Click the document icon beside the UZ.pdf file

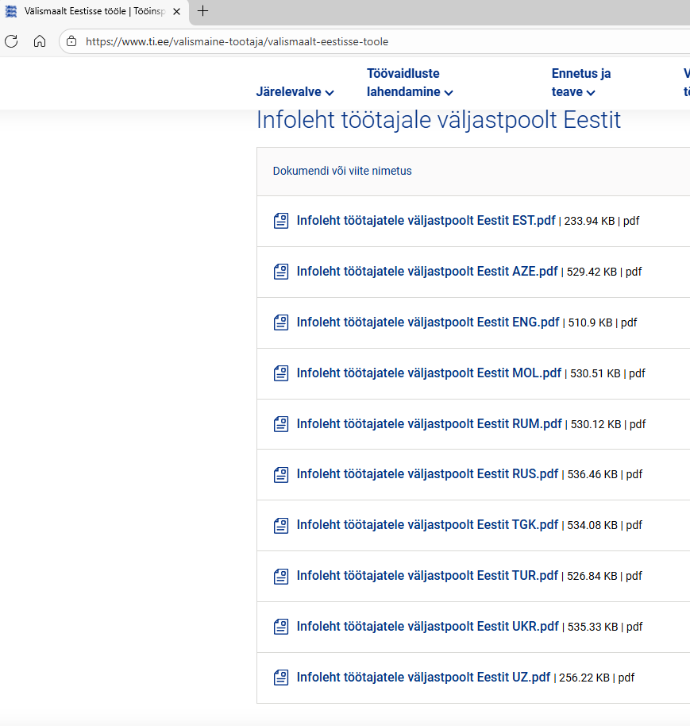(x=280, y=678)
